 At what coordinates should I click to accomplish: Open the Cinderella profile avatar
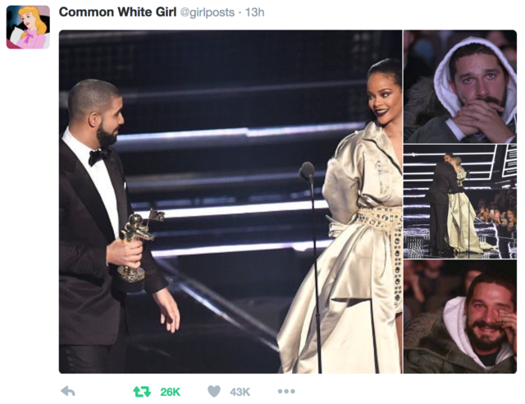coord(28,27)
